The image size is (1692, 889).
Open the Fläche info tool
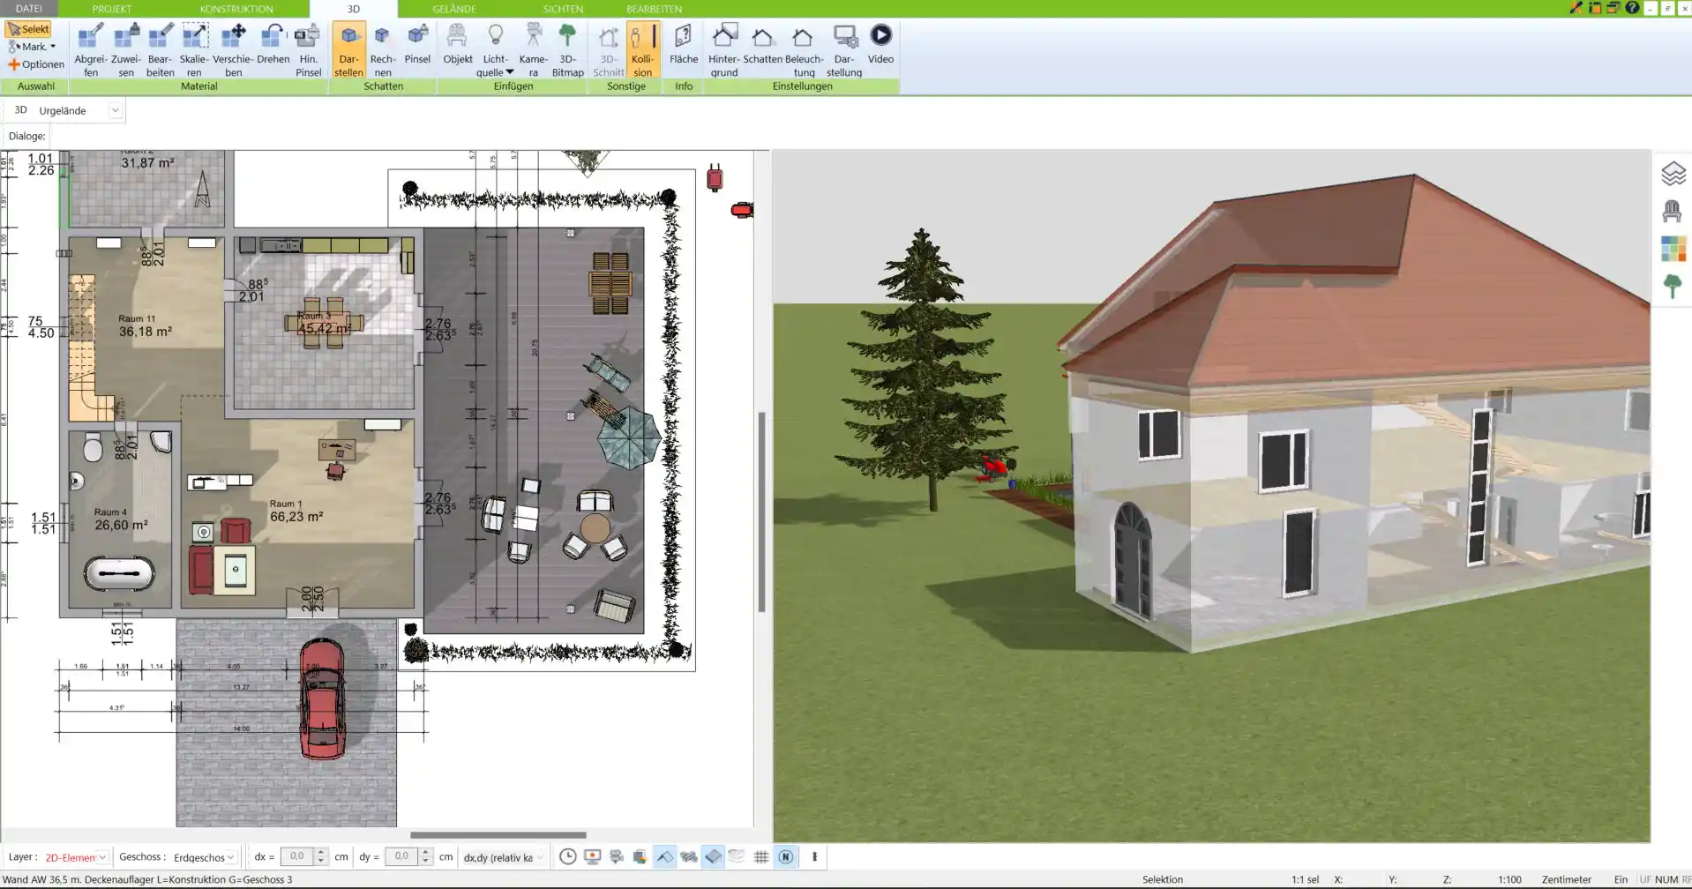click(x=683, y=44)
